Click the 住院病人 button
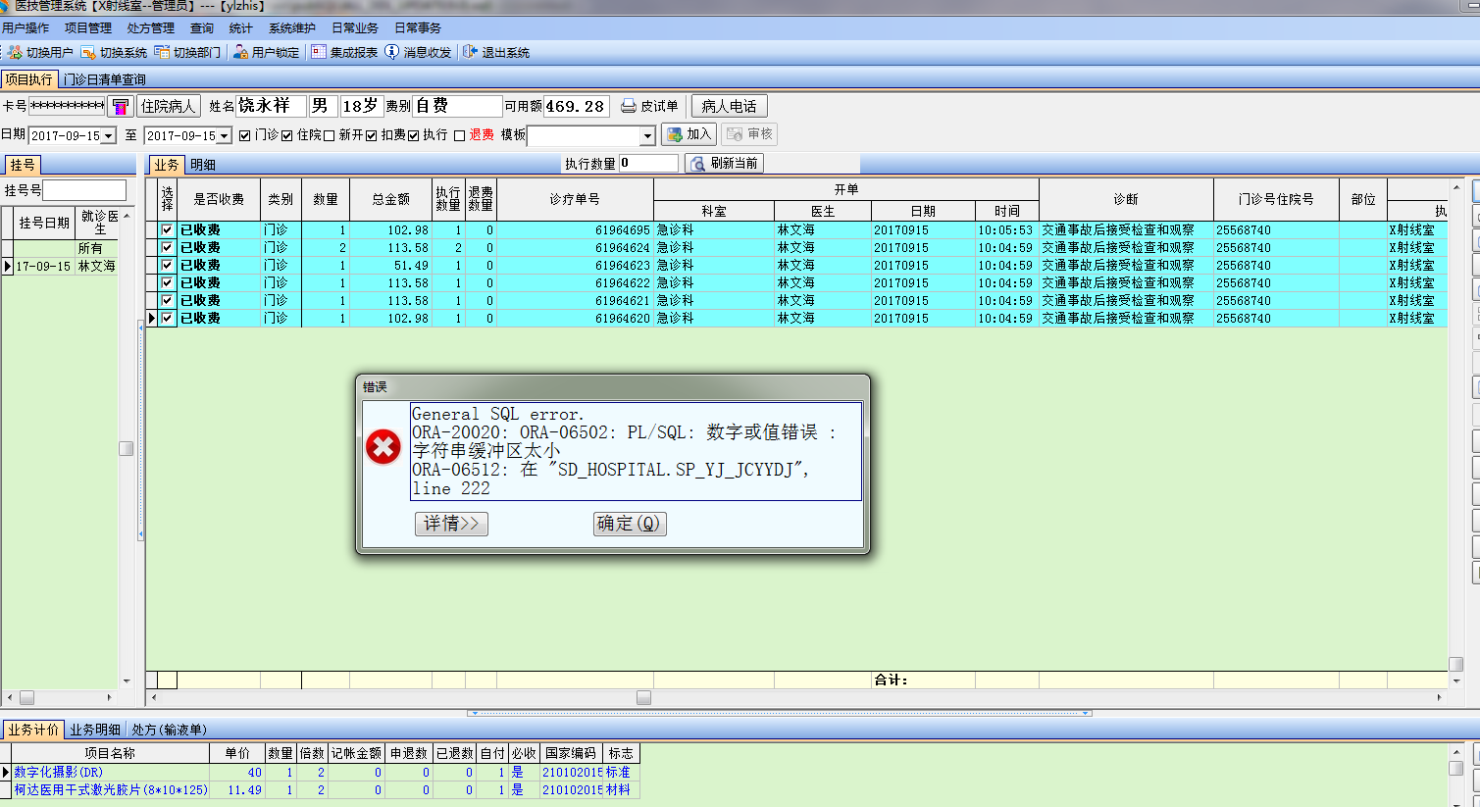The image size is (1480, 807). [x=169, y=106]
